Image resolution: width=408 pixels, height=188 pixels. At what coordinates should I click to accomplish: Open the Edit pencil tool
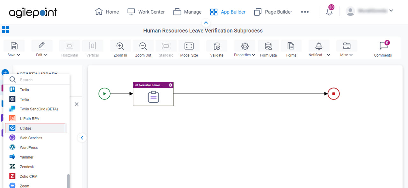41,46
